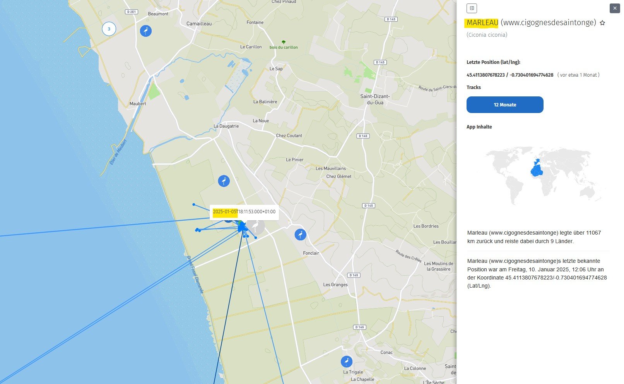Click the last position coordinates text
The height and width of the screenshot is (384, 624).
(509, 75)
